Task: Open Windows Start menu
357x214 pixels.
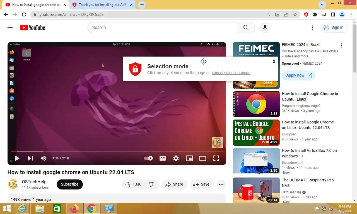Action: (x=7, y=208)
